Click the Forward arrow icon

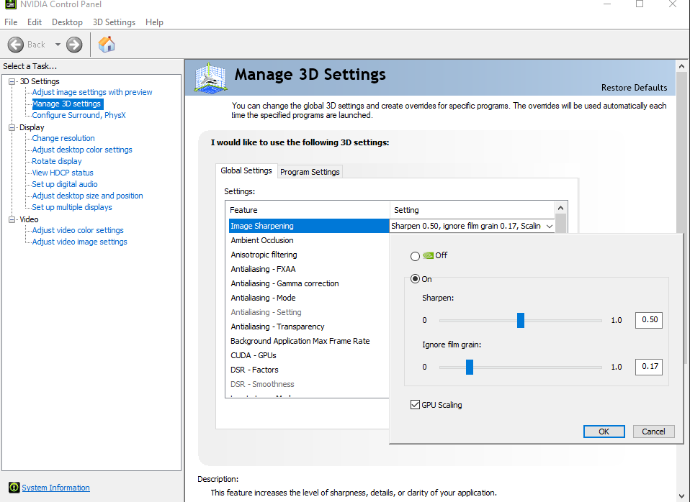74,45
